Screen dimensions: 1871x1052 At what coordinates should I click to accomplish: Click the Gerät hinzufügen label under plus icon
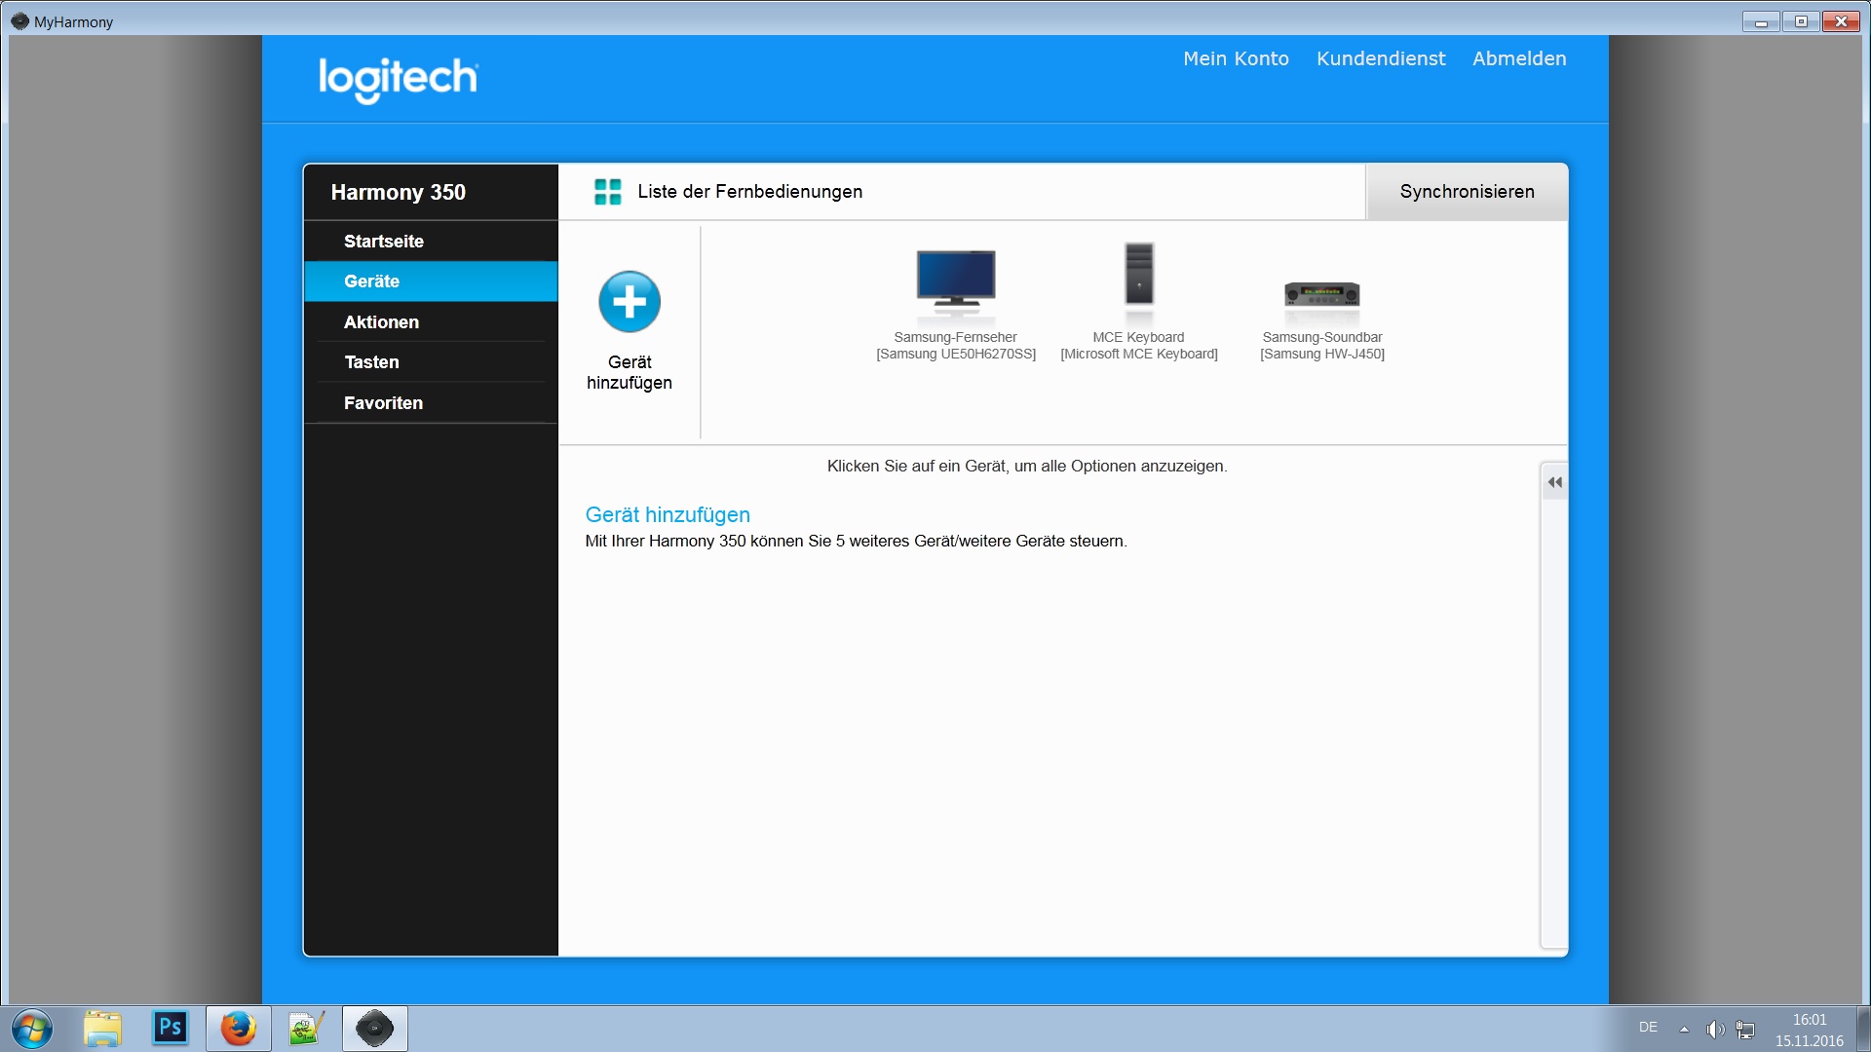click(x=630, y=372)
